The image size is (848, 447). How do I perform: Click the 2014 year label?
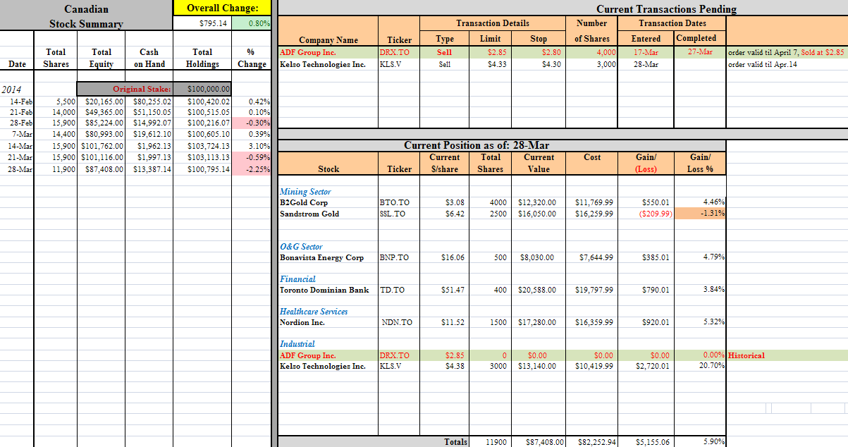pyautogui.click(x=12, y=90)
